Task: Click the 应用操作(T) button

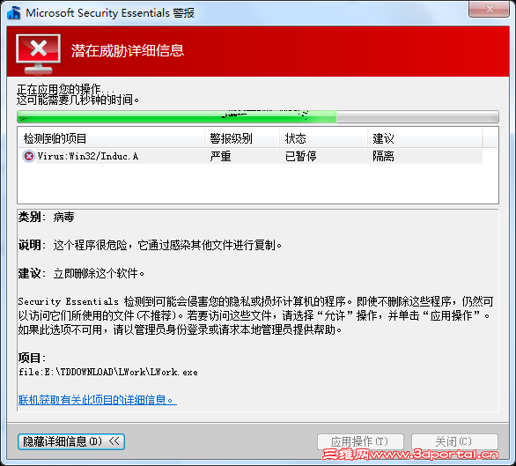Action: pyautogui.click(x=360, y=441)
